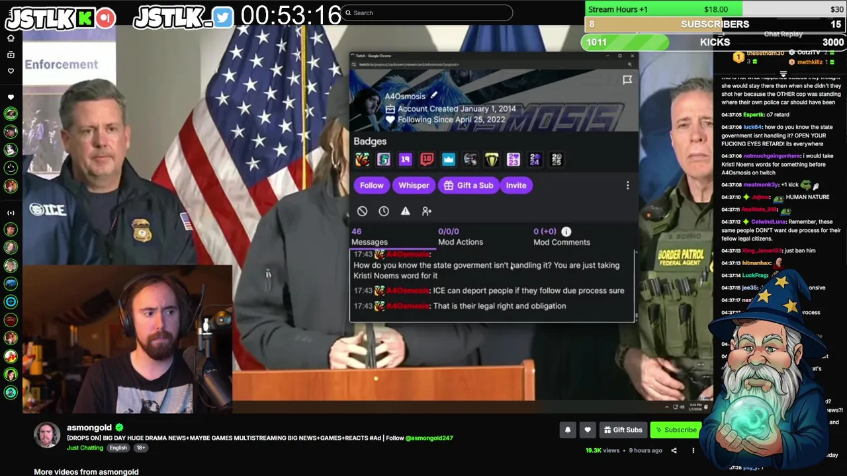Click the pencil edit icon next to A4Osmosis

point(433,96)
